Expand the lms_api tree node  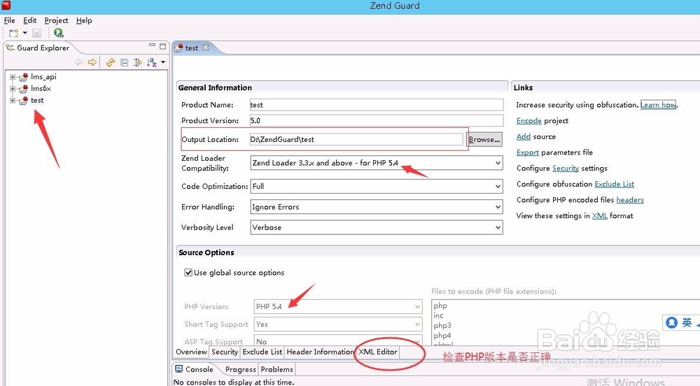pyautogui.click(x=13, y=77)
